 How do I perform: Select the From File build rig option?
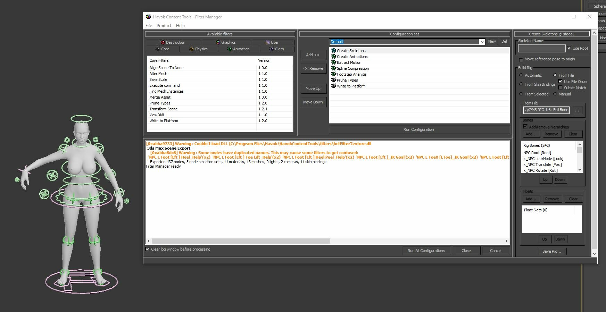(x=555, y=75)
